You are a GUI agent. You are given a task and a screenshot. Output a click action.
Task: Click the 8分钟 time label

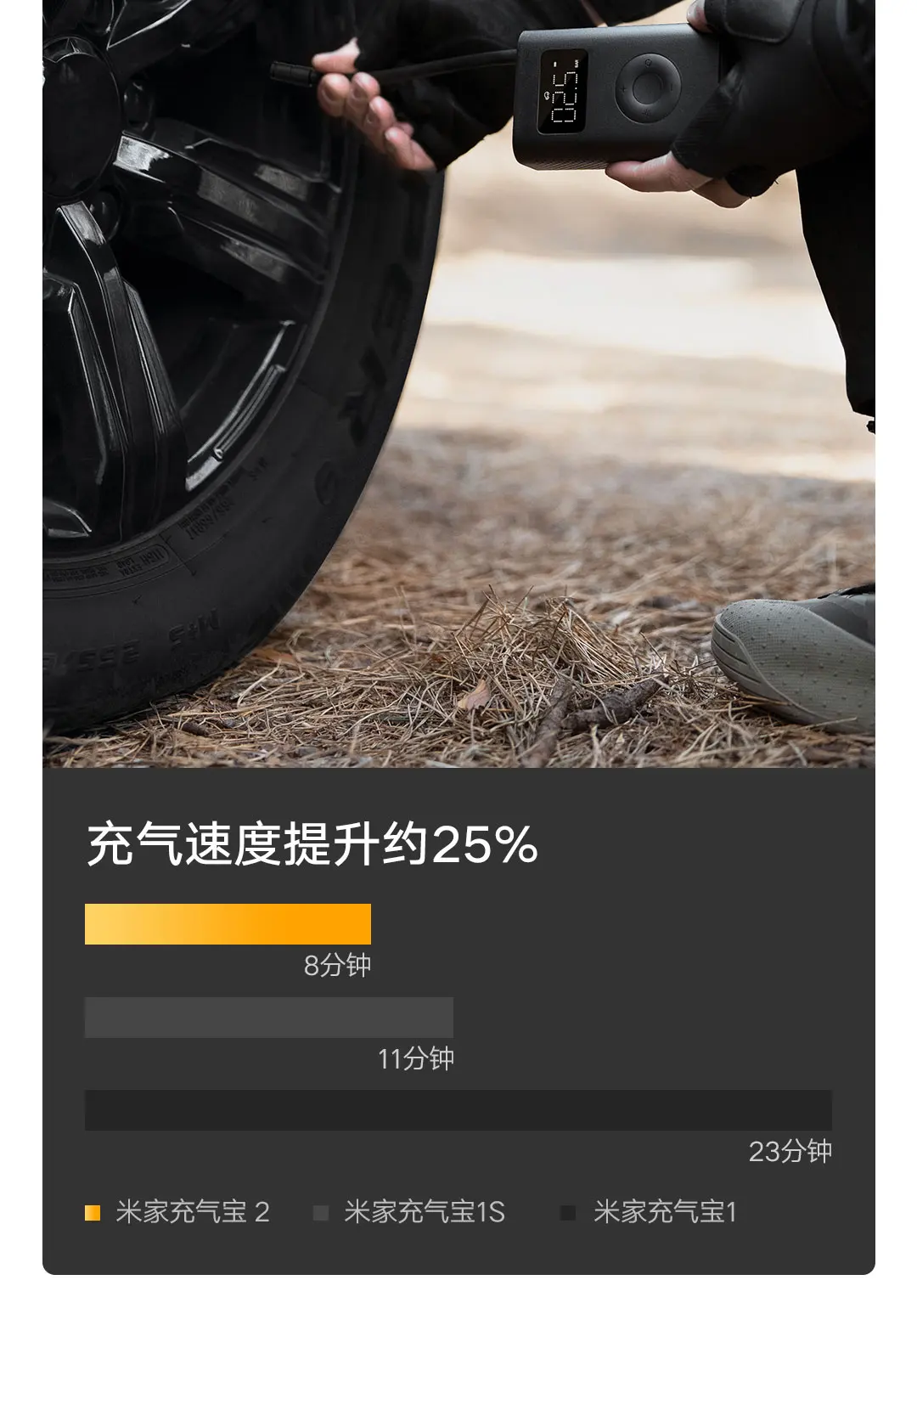[337, 966]
